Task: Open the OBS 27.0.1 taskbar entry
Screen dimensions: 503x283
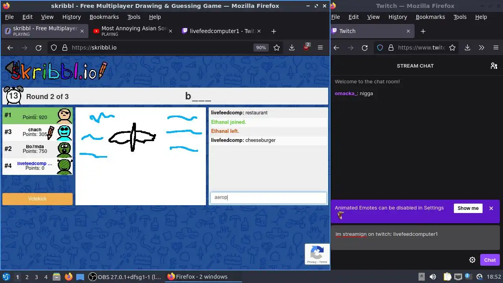Action: point(125,277)
